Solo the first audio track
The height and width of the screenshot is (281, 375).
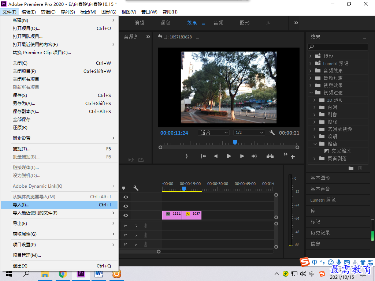(x=135, y=226)
